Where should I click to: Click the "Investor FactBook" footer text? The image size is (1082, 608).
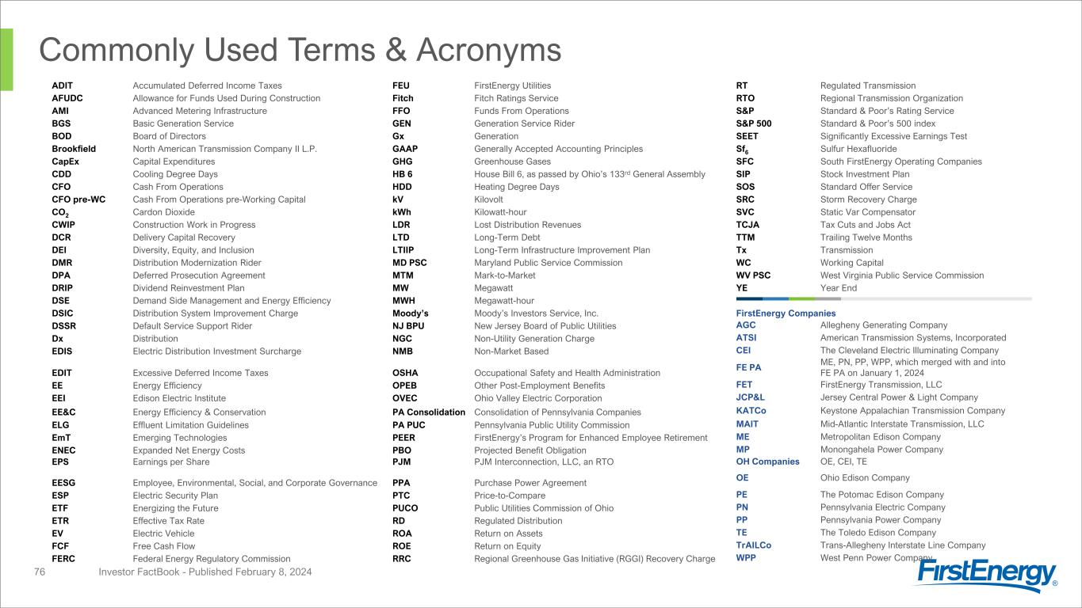tap(205, 572)
